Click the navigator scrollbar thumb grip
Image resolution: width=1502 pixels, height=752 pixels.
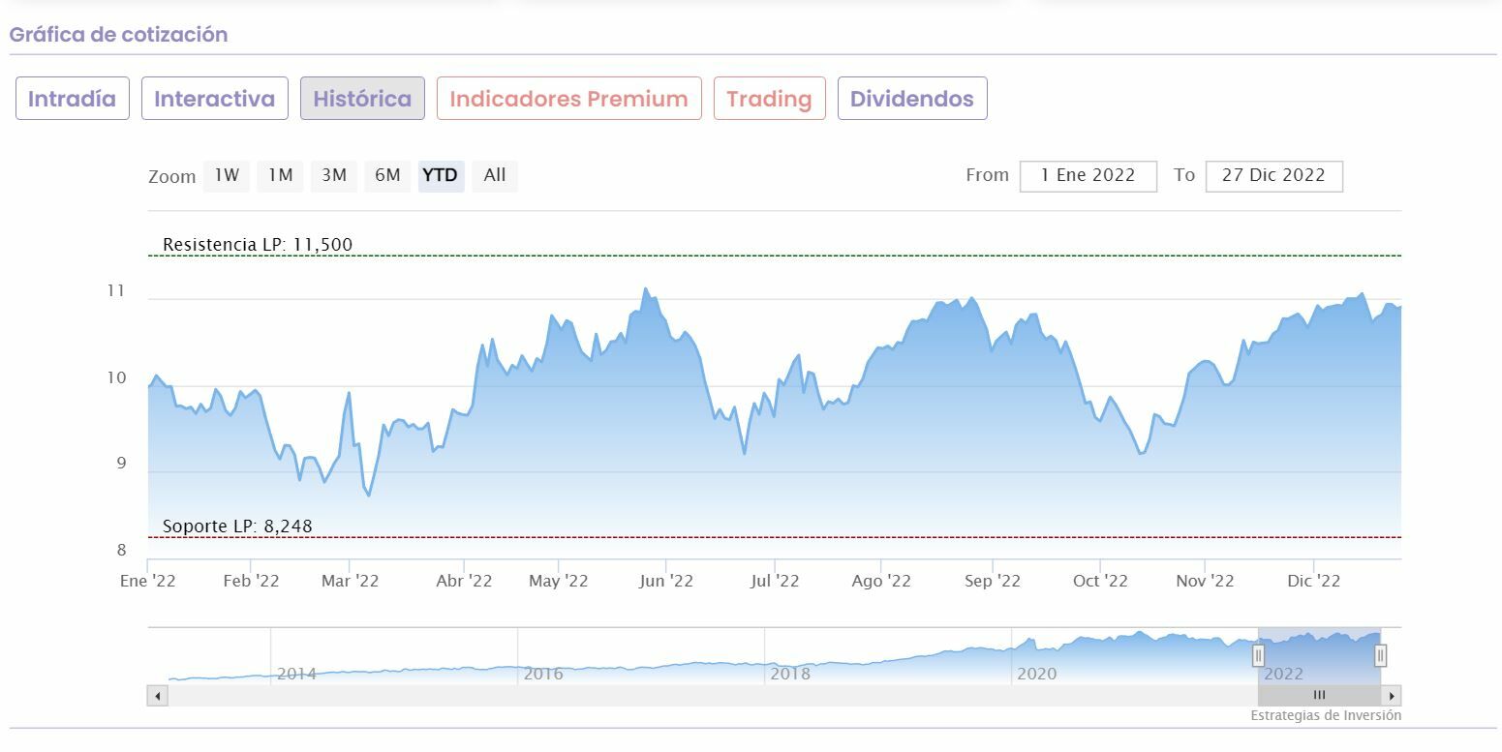click(1319, 696)
